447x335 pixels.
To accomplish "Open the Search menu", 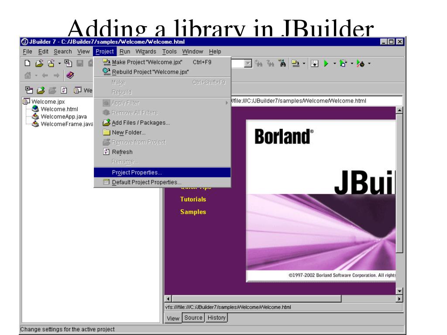I will [63, 51].
